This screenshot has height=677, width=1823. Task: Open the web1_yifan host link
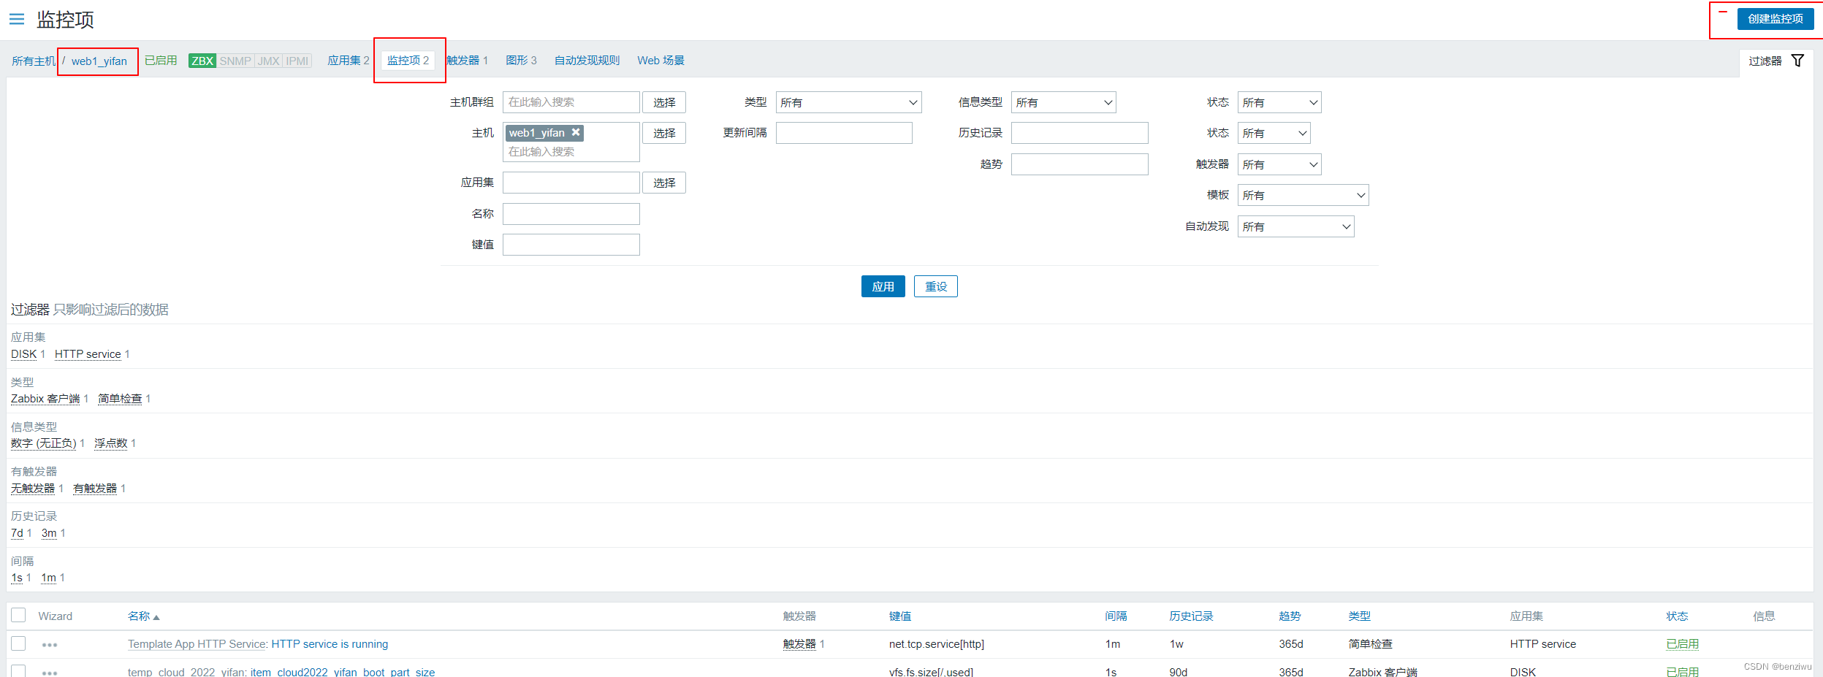99,61
